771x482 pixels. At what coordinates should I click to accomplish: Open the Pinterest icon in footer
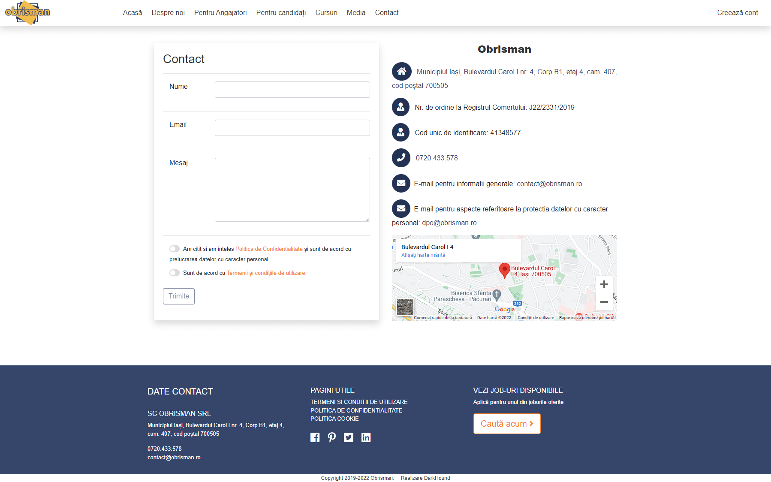332,437
